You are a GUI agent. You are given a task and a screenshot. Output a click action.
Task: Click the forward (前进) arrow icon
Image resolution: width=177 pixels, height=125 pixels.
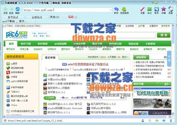pyautogui.click(x=11, y=9)
